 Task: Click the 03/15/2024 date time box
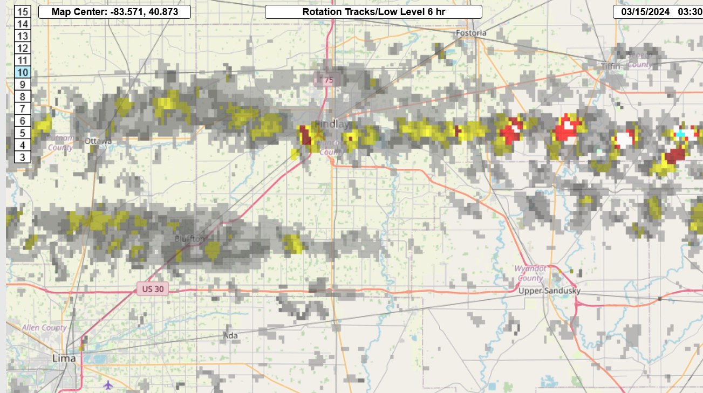(x=658, y=12)
